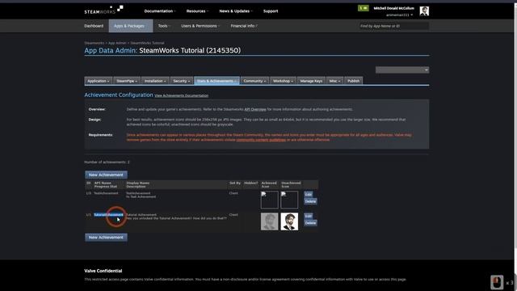Open the Application tab menu
The width and height of the screenshot is (517, 291).
99,81
